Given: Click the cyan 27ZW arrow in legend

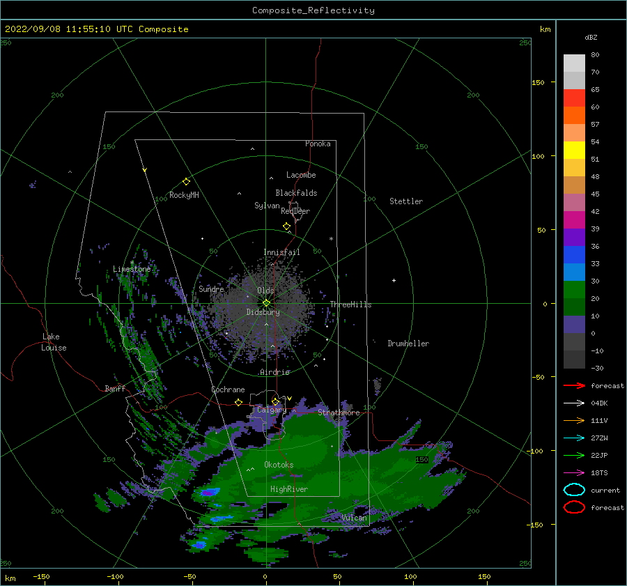Looking at the screenshot, I should [574, 438].
